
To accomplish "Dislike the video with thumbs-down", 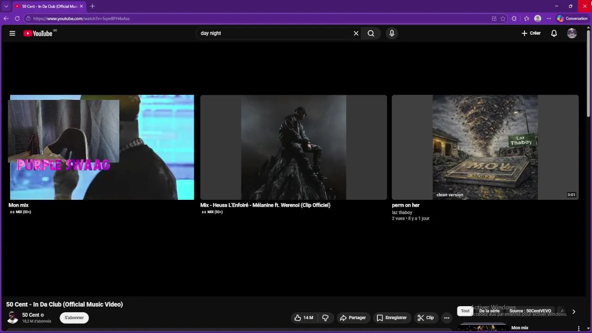I will [x=326, y=318].
